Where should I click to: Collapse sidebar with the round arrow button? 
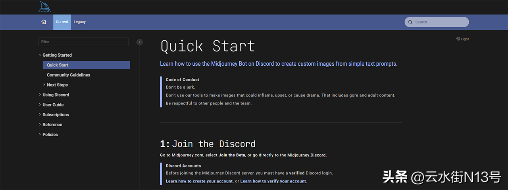(139, 42)
